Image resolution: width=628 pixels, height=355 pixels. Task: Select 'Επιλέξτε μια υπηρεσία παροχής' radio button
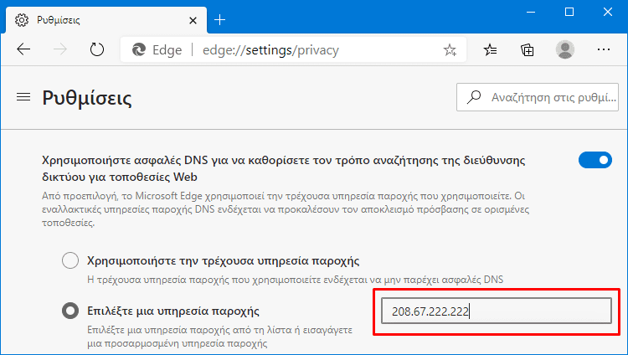pos(70,311)
